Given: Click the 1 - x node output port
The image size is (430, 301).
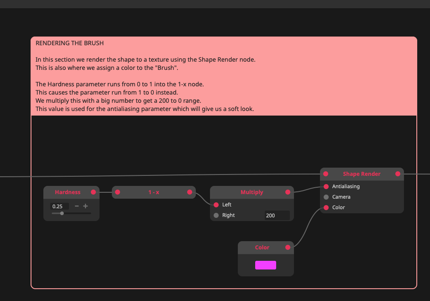Looking at the screenshot, I should 190,192.
